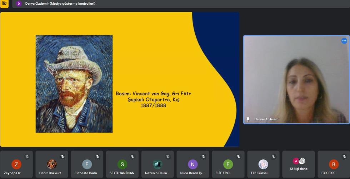The height and width of the screenshot is (179, 350).
Task: Click Nazenin Delila's profile picture
Action: click(157, 164)
